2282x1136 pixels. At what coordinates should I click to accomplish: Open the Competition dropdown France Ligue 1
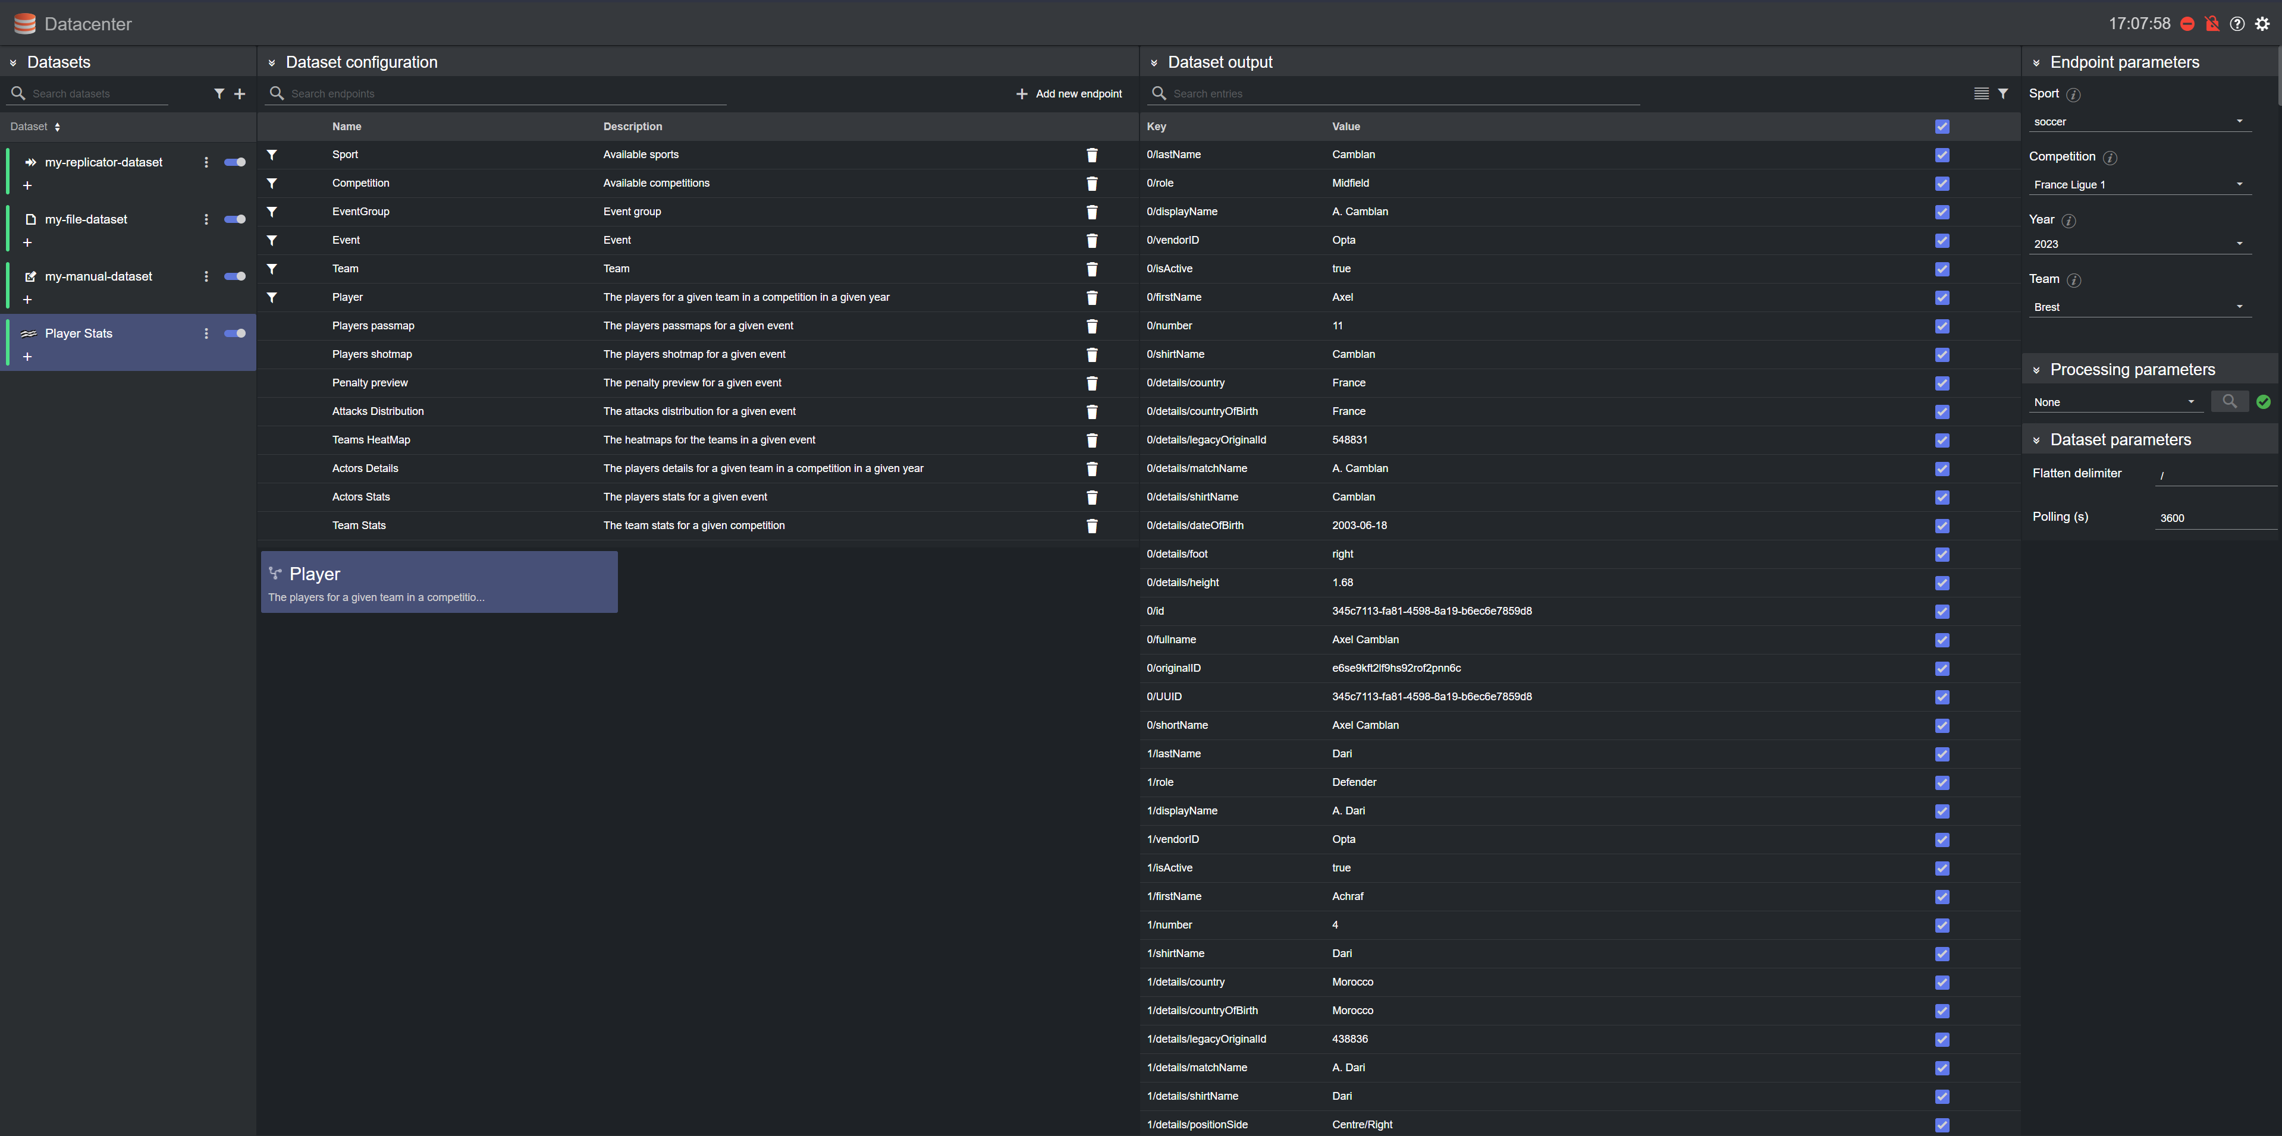tap(2139, 184)
